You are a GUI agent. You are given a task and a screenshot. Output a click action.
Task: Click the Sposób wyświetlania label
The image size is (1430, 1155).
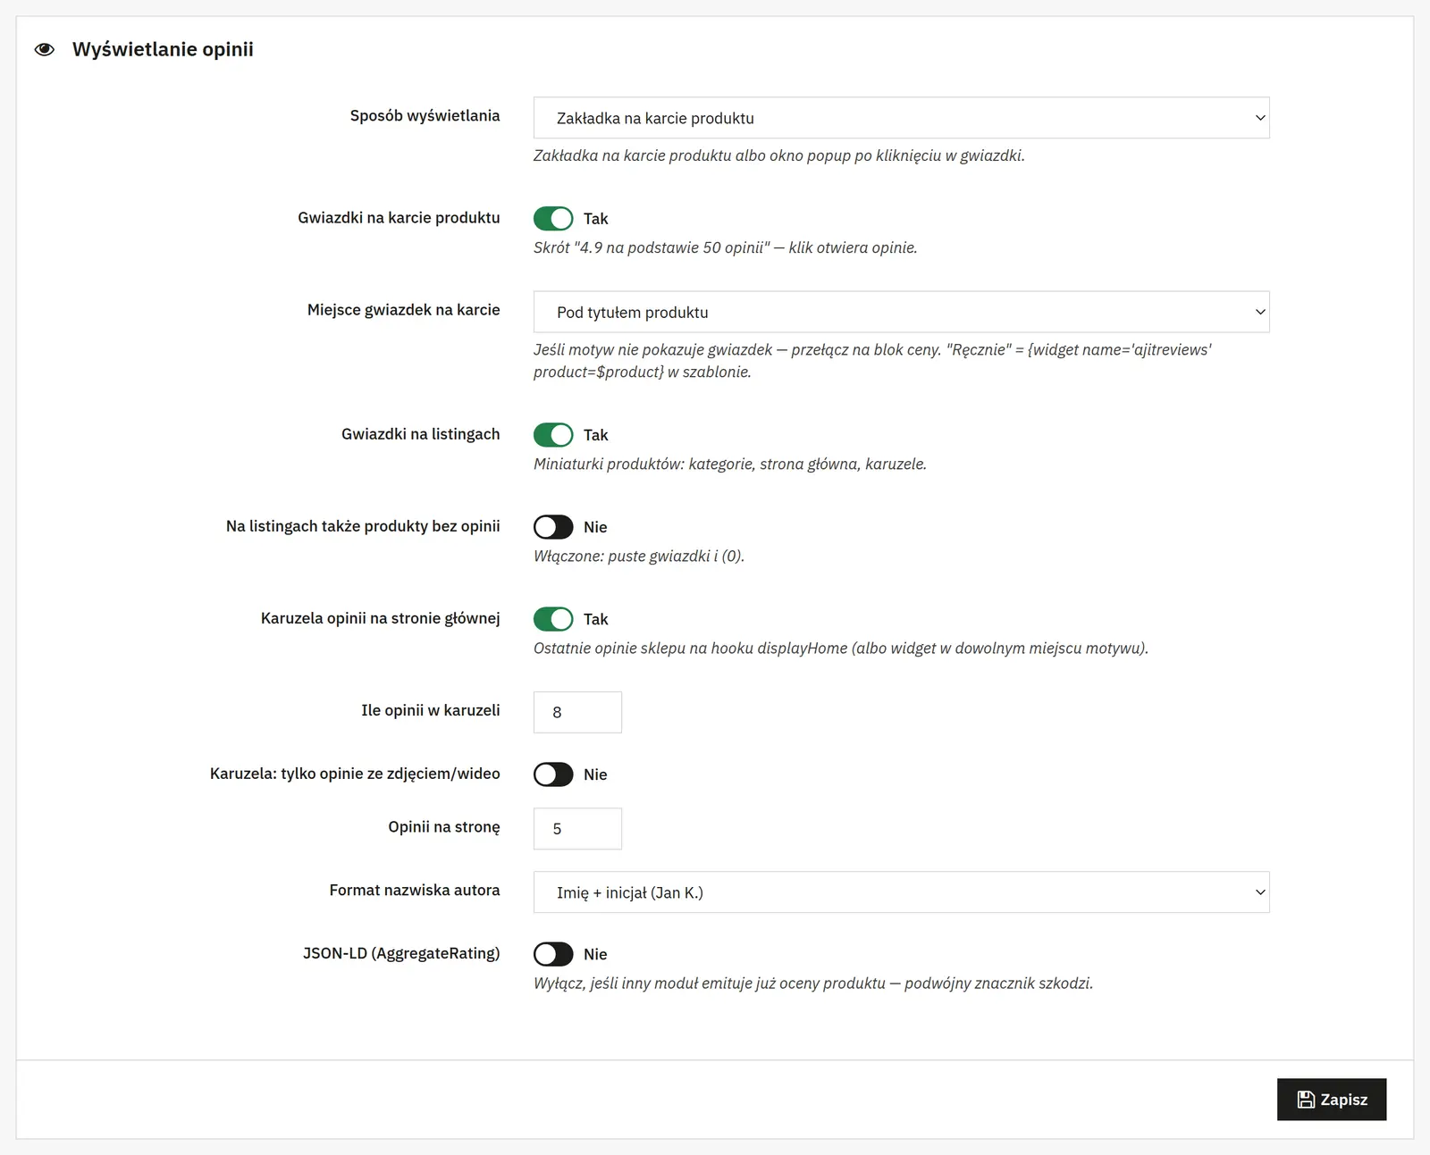[425, 115]
